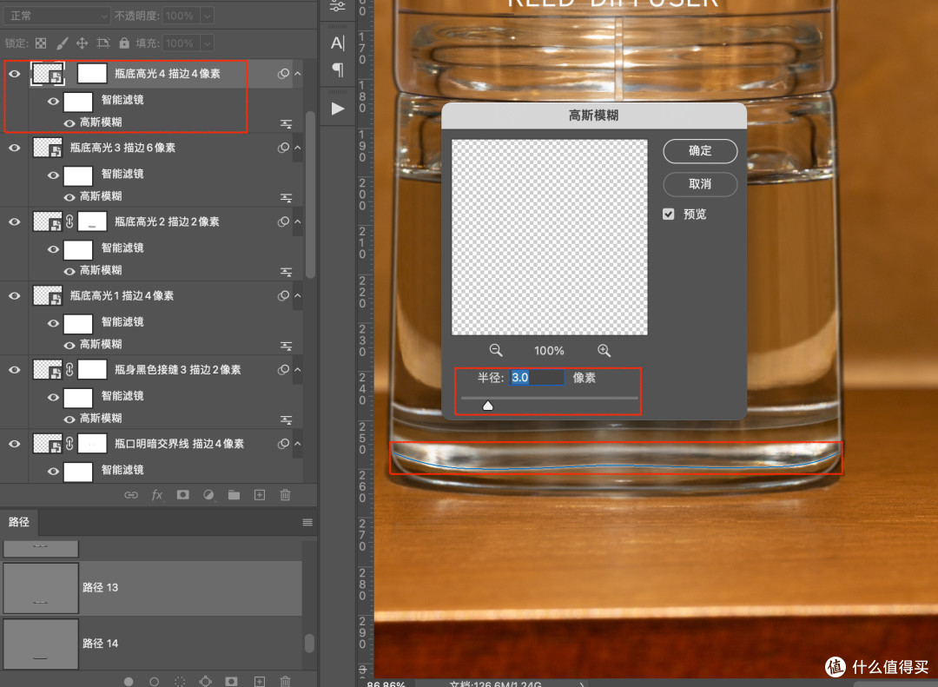This screenshot has width=938, height=687.
Task: Click 确定 in the 高斯模糊 dialog
Action: [x=700, y=151]
